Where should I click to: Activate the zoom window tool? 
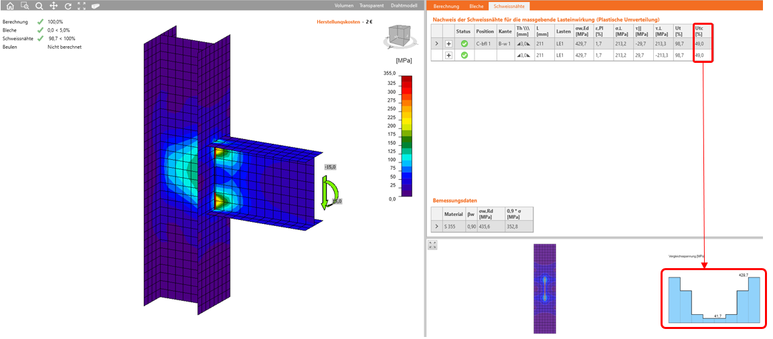click(x=24, y=6)
